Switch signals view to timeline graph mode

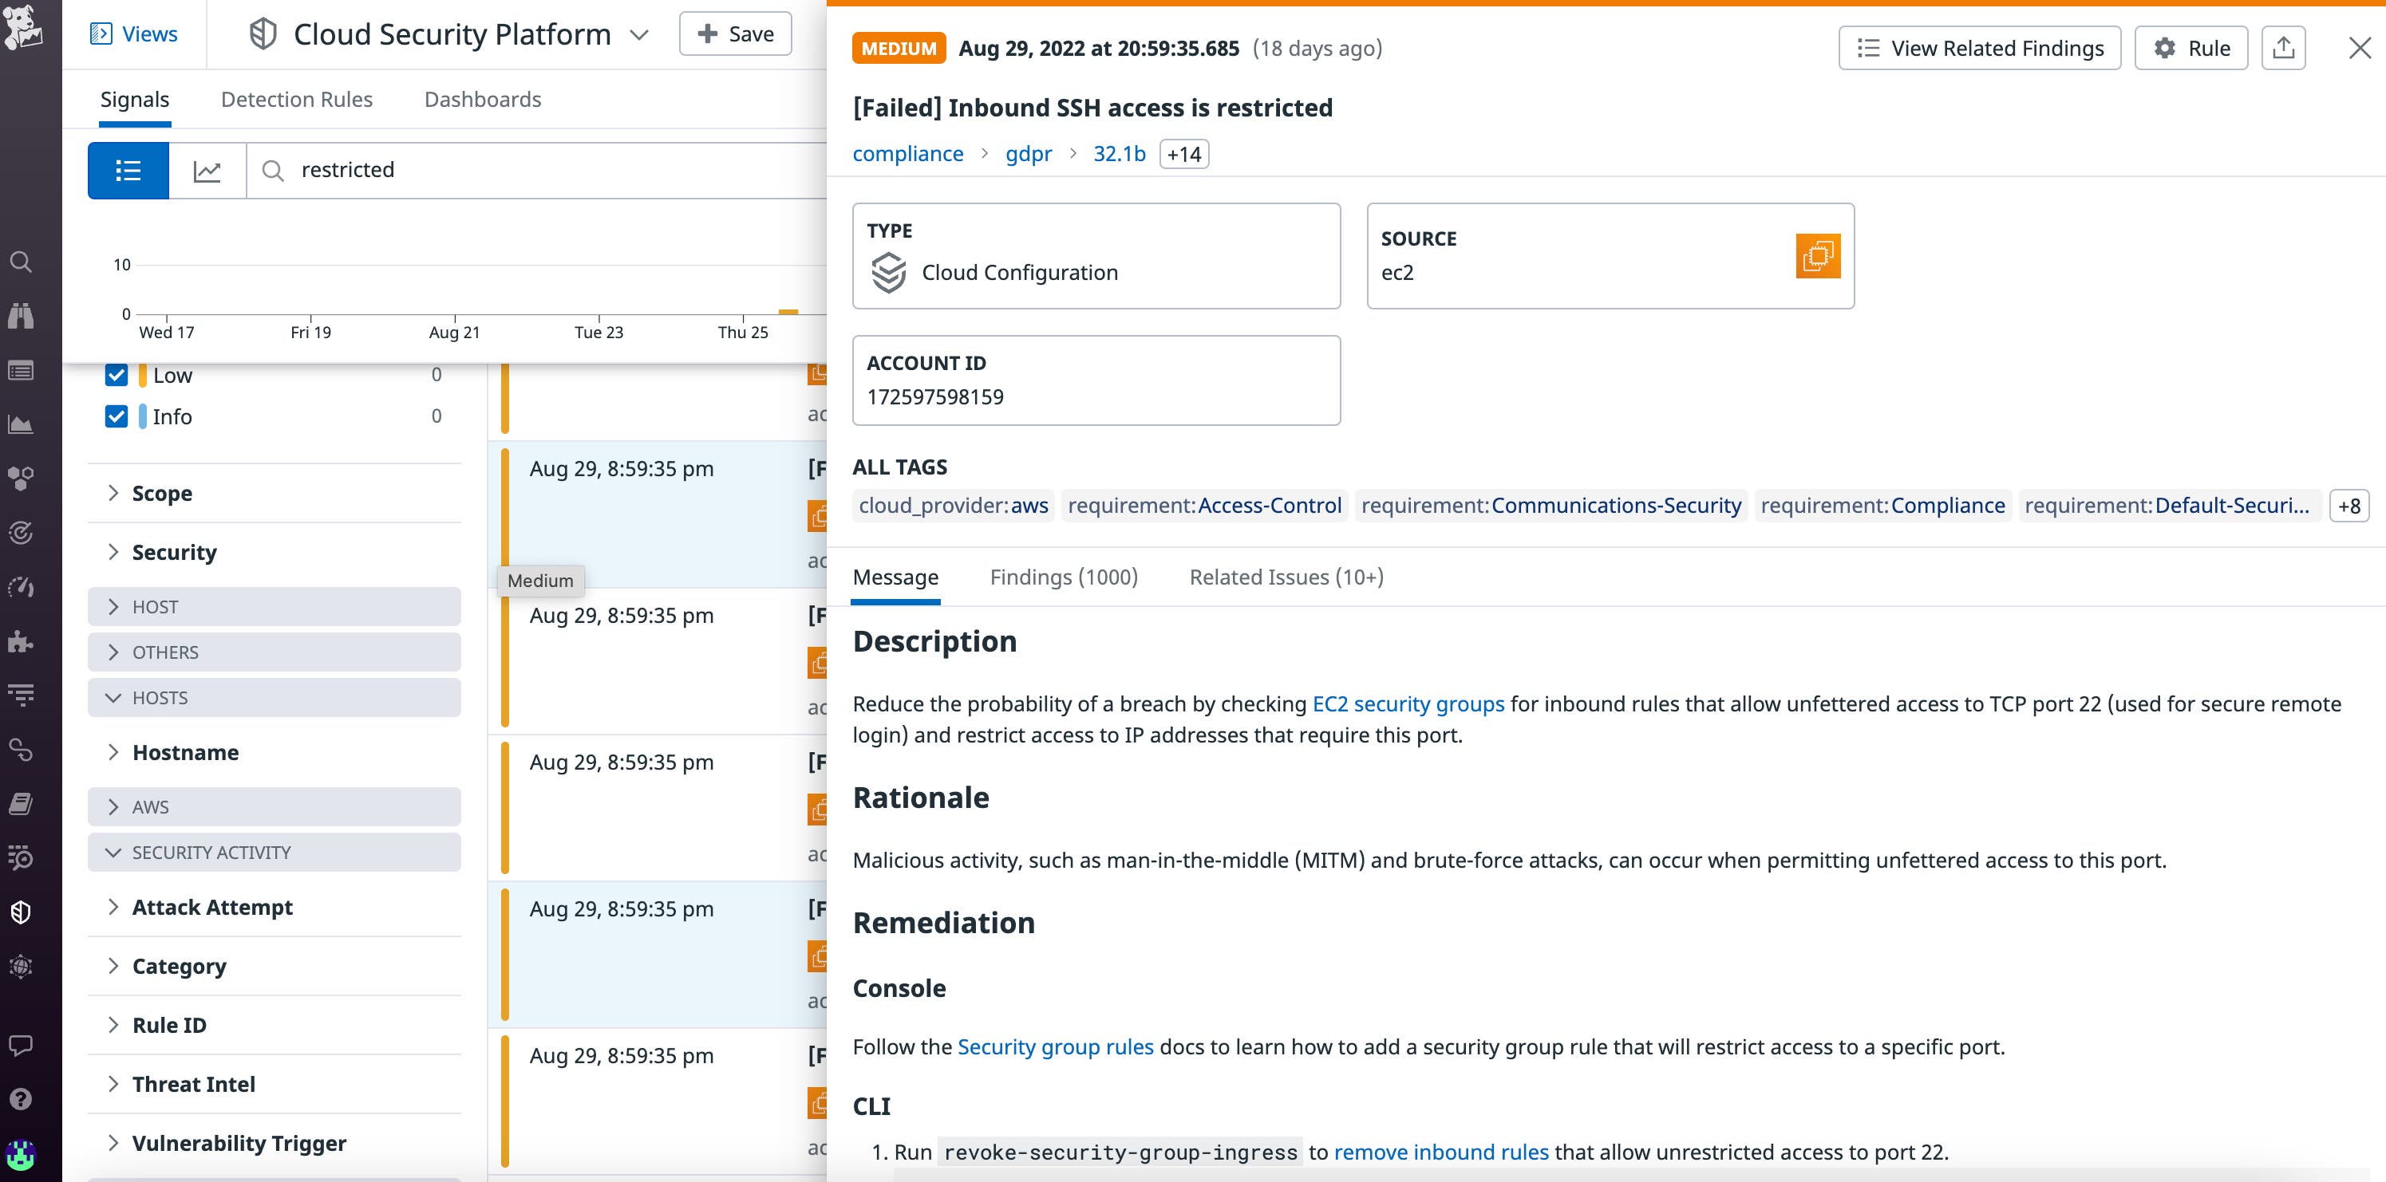(x=207, y=171)
